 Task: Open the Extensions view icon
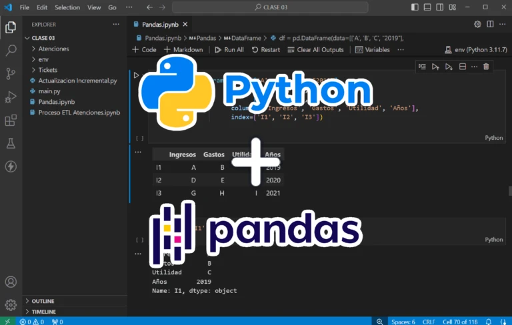[11, 120]
